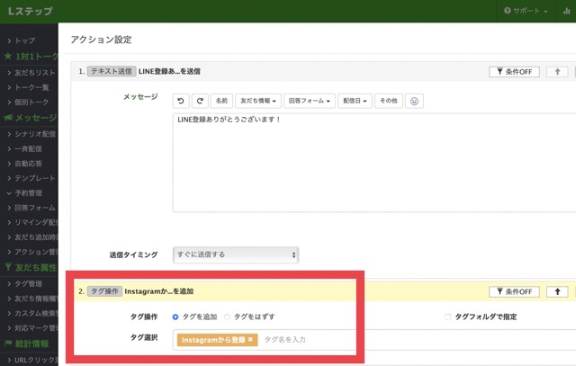The width and height of the screenshot is (576, 366).
Task: Expand the 送信タイミング select box
Action: click(x=235, y=254)
